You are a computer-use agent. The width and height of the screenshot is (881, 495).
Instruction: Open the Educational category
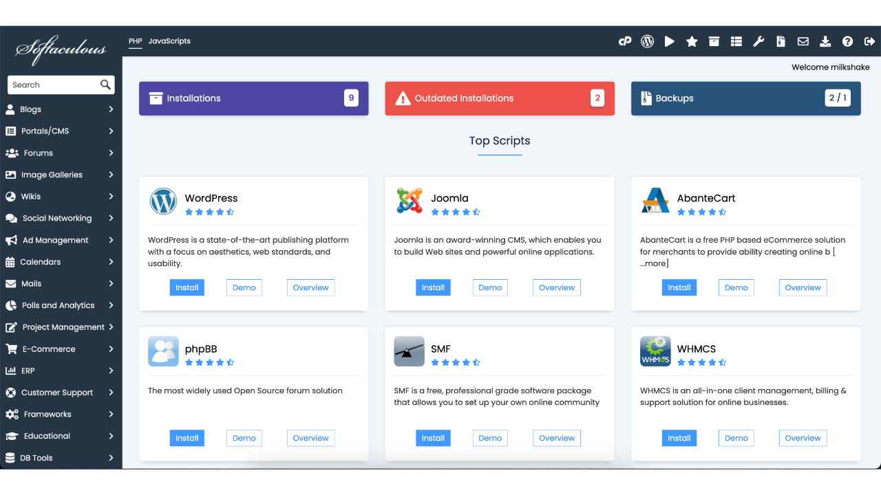click(x=61, y=436)
